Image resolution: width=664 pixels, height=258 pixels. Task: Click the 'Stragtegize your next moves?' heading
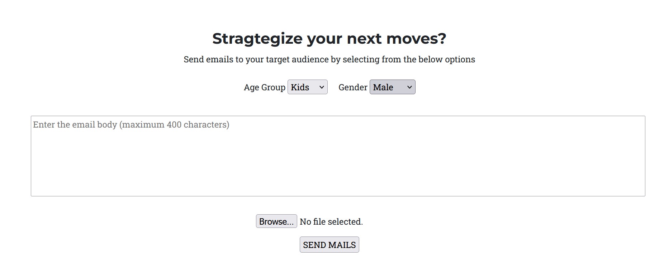(329, 39)
